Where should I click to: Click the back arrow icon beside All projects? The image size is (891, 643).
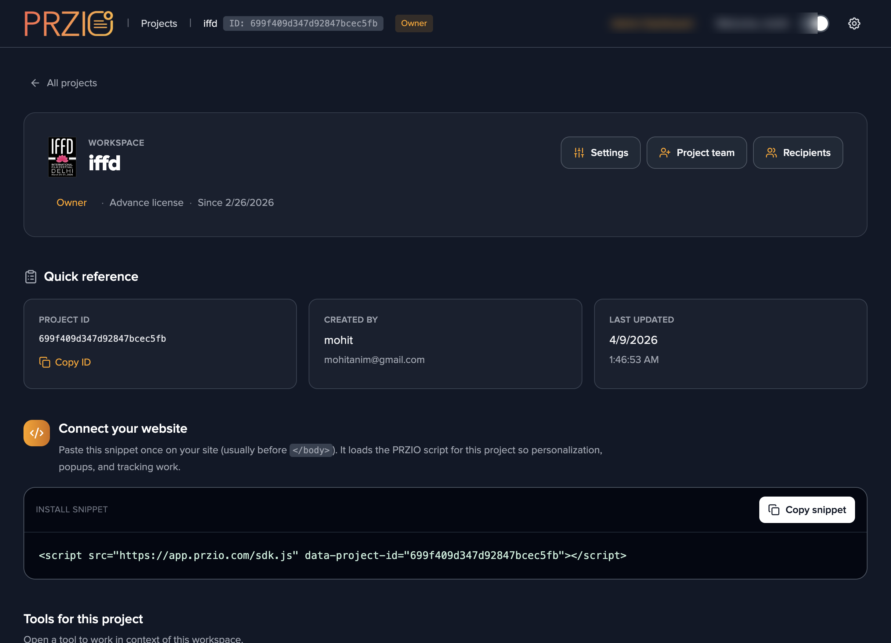35,83
